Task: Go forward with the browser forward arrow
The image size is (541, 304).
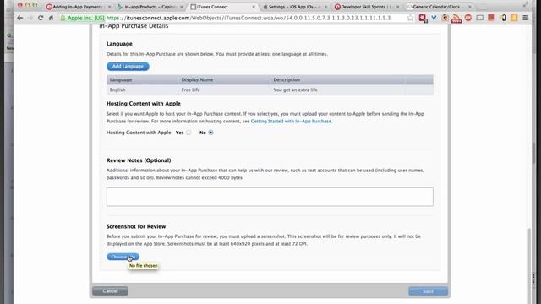Action: click(30, 18)
